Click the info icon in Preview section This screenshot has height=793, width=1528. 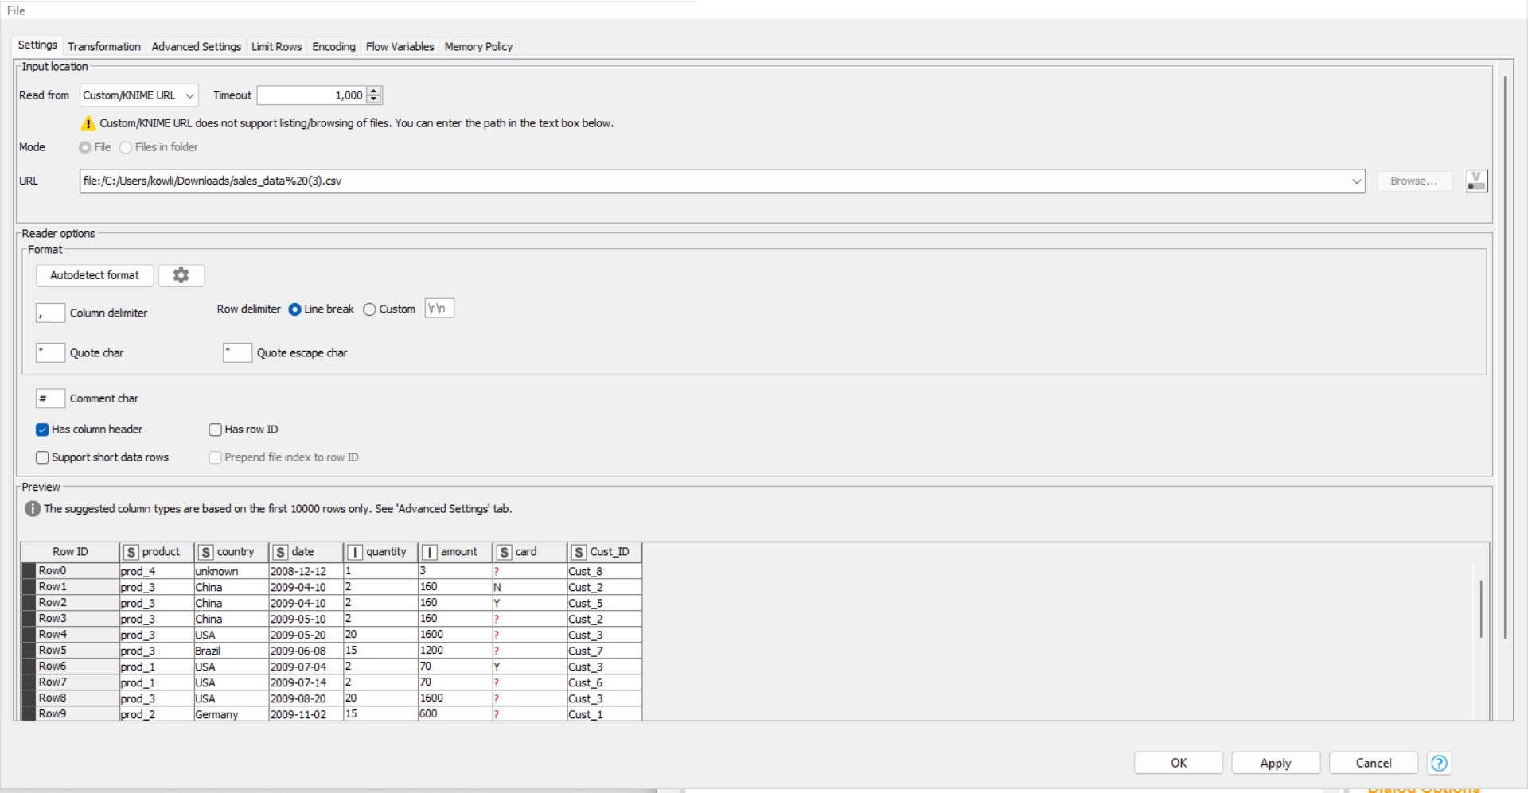click(x=32, y=509)
